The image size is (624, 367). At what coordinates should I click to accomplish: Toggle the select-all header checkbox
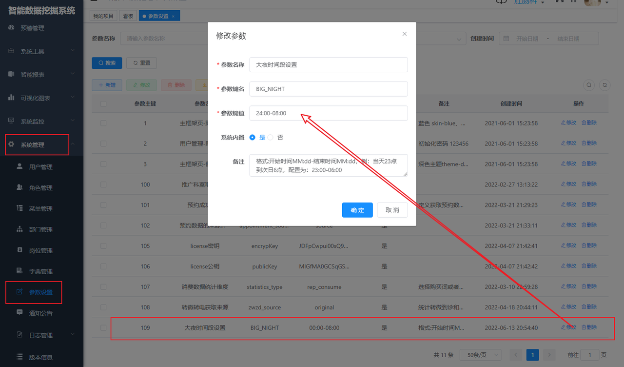pos(103,104)
